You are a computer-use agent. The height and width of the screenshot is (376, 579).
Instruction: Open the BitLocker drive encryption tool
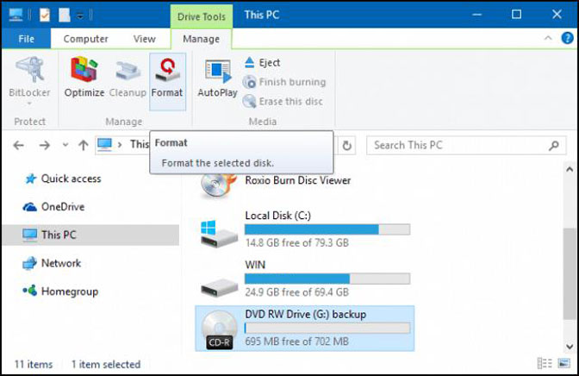[29, 80]
